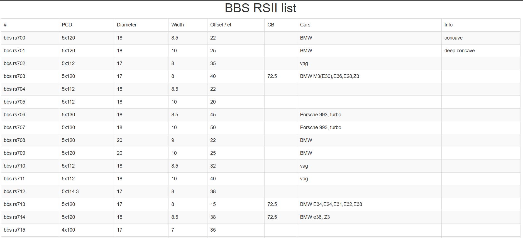This screenshot has width=523, height=238.
Task: Click the 72.5 CB value in rs713 row
Action: 280,204
